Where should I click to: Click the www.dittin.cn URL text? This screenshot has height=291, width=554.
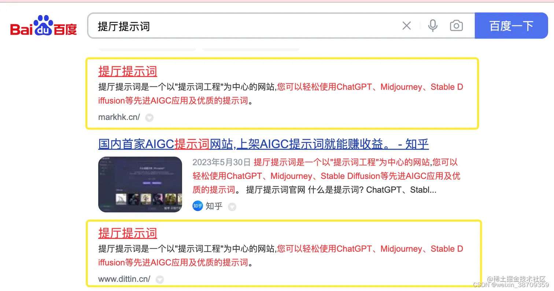pos(124,279)
